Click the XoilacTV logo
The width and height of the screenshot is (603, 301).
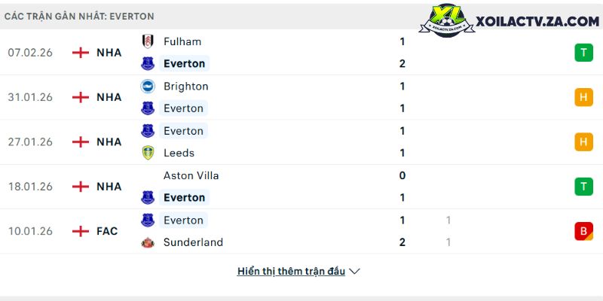pos(513,23)
